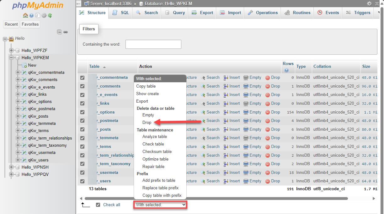384x214 pixels.
Task: Refresh the navigation tree panel
Action: point(50,15)
